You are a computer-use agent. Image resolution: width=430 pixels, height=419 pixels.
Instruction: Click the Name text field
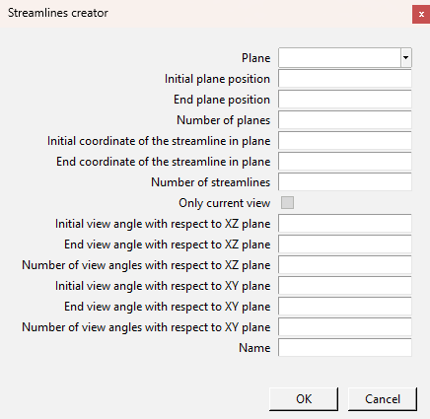[345, 348]
